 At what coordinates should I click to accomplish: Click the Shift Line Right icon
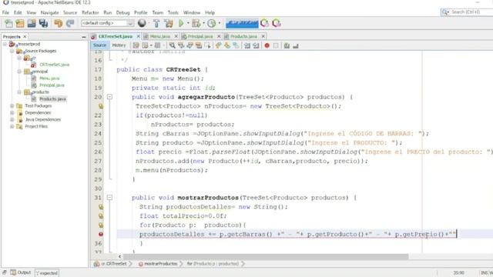click(x=256, y=45)
